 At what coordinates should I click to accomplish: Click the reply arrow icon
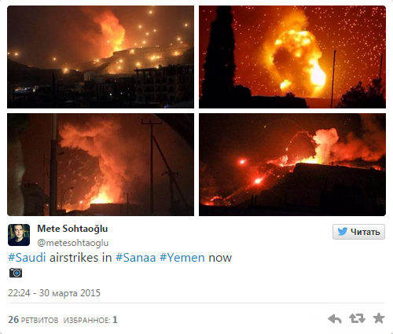click(335, 318)
